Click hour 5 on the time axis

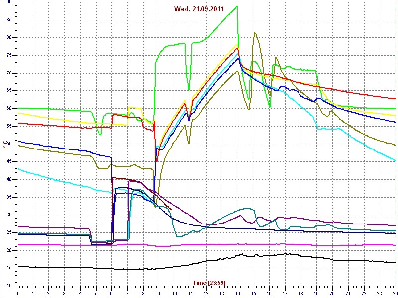pos(96,293)
